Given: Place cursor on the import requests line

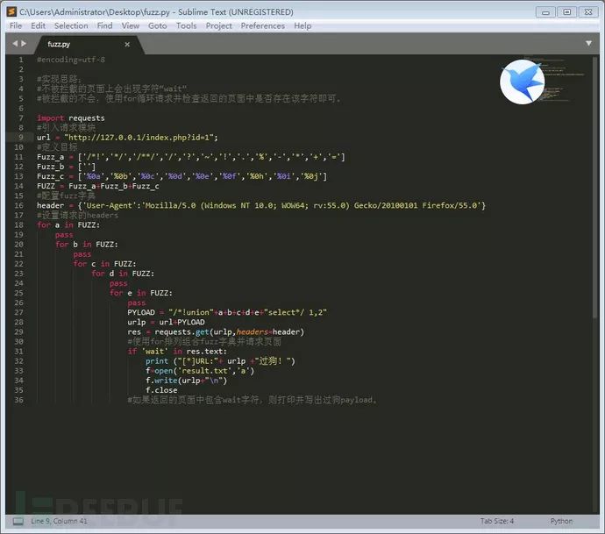Looking at the screenshot, I should (x=70, y=117).
